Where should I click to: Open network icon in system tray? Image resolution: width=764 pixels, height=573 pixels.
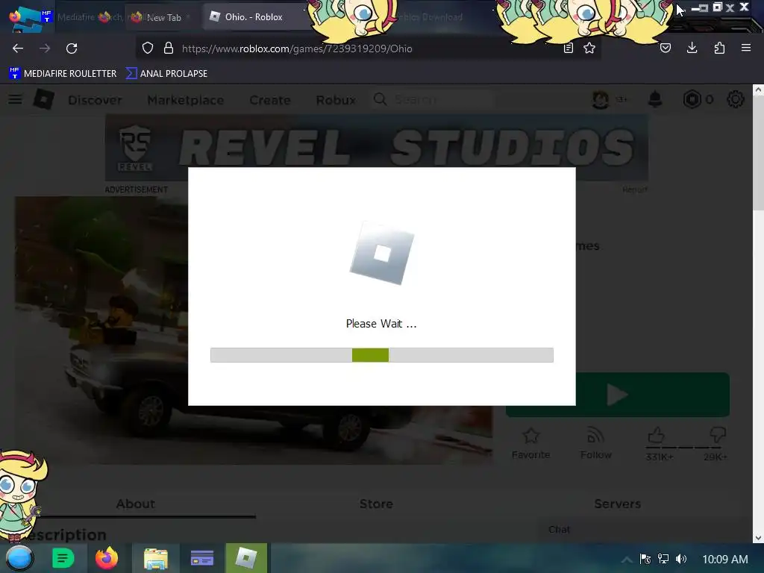[x=663, y=559]
